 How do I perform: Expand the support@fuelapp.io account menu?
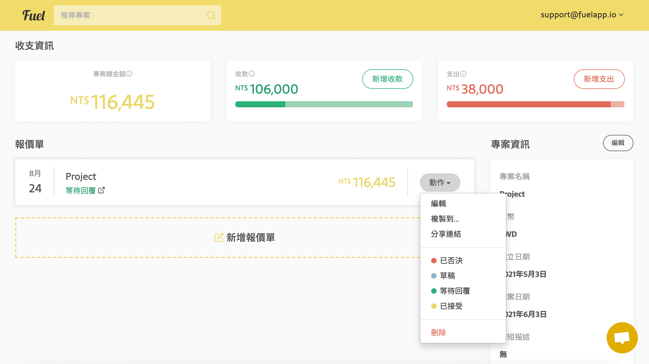[581, 15]
